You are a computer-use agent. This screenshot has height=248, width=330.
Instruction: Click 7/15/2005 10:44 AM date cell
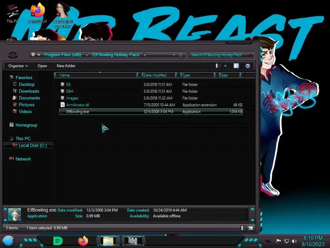click(159, 105)
